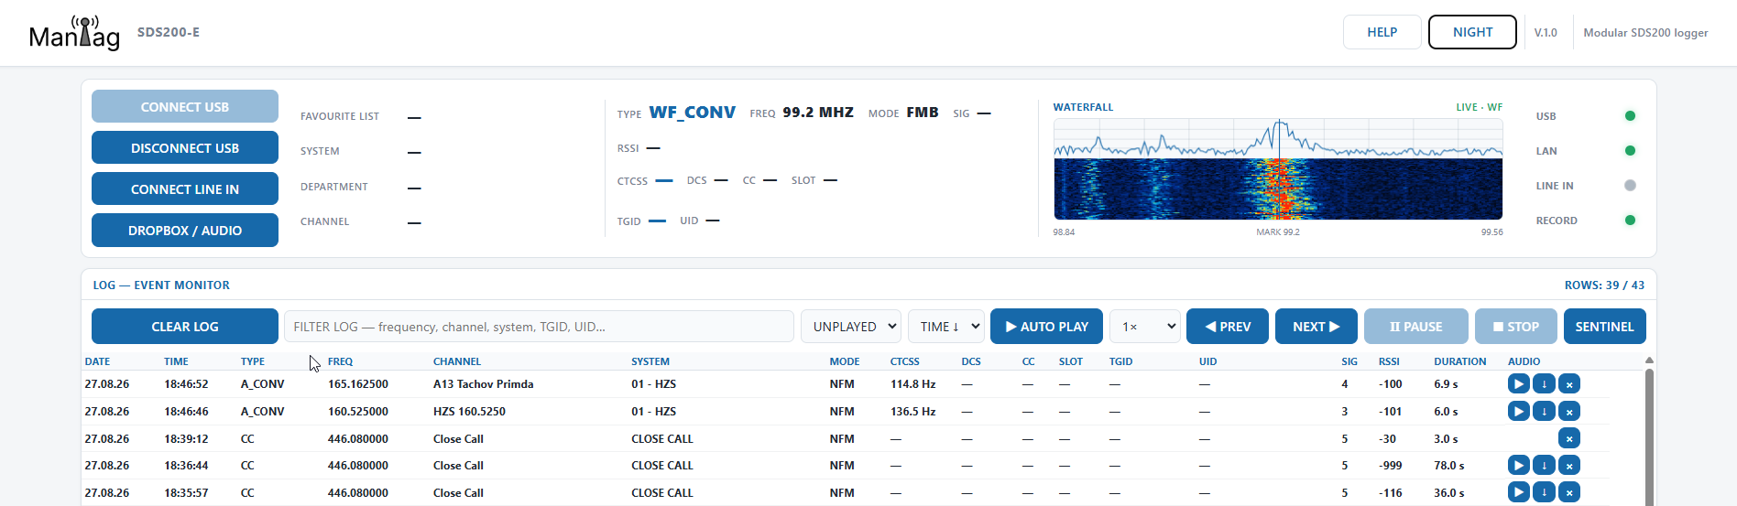
Task: Delete the 18:36:44 Close Call log entry
Action: (x=1569, y=466)
